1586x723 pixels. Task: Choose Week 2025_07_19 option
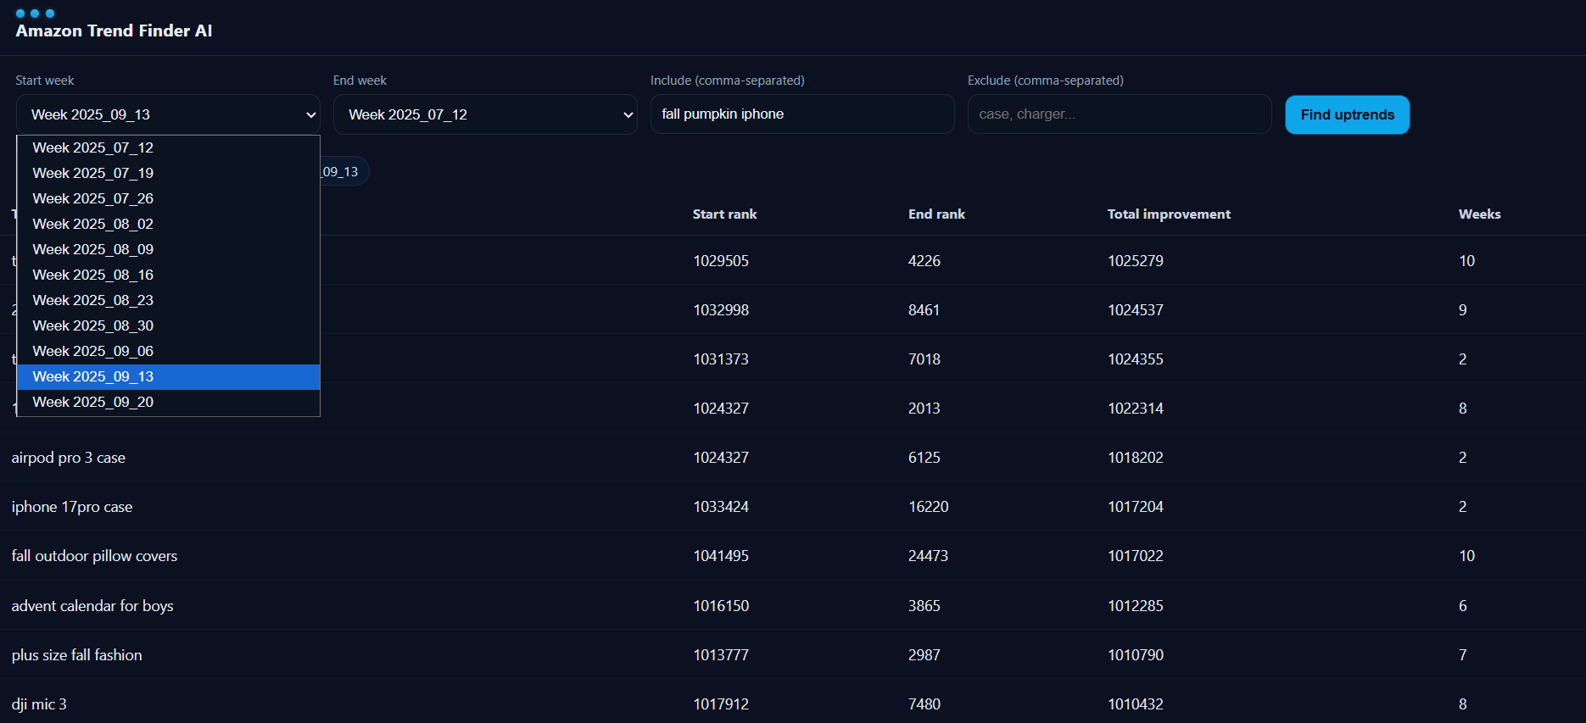(93, 173)
